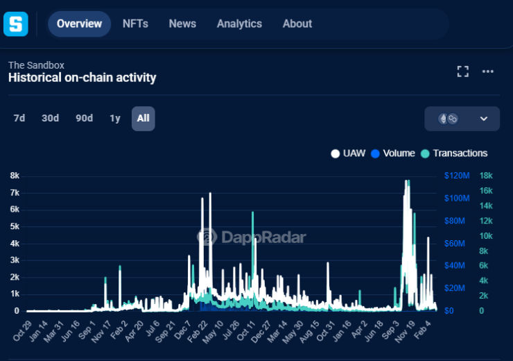The image size is (513, 361).
Task: Click the 7k UAW axis label
Action: click(15, 192)
